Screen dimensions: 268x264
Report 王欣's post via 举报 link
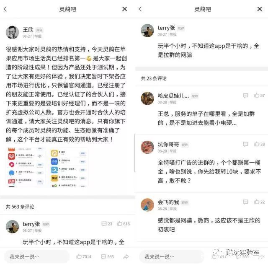38,36
